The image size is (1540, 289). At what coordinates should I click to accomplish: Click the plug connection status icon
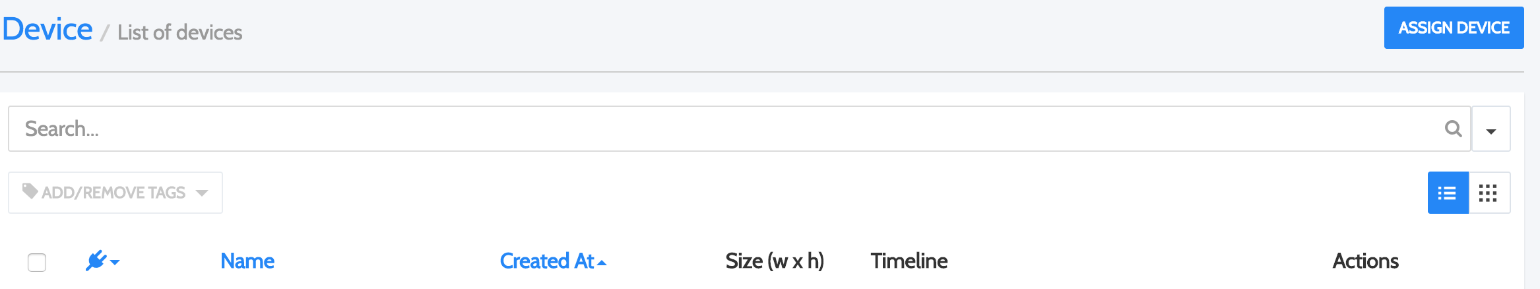(96, 261)
